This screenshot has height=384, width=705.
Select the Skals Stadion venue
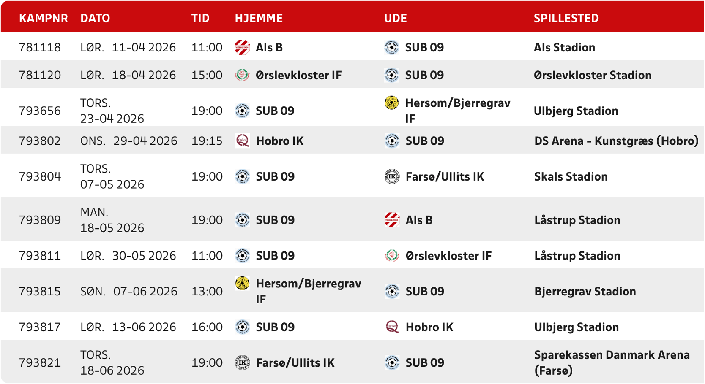click(x=571, y=176)
